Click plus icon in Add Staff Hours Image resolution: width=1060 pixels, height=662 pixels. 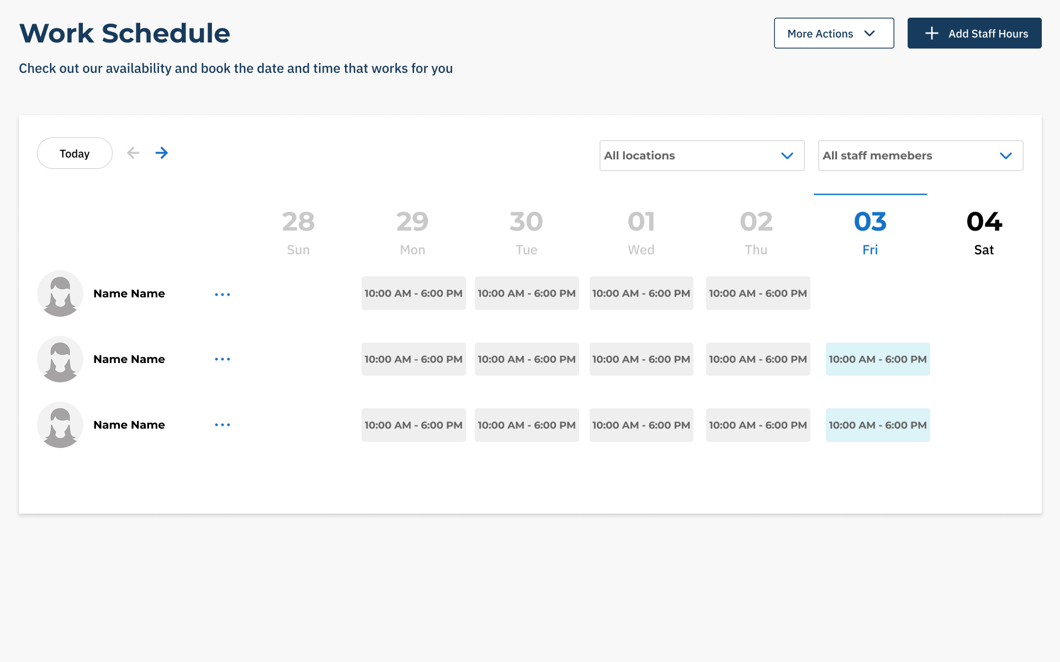pos(932,33)
